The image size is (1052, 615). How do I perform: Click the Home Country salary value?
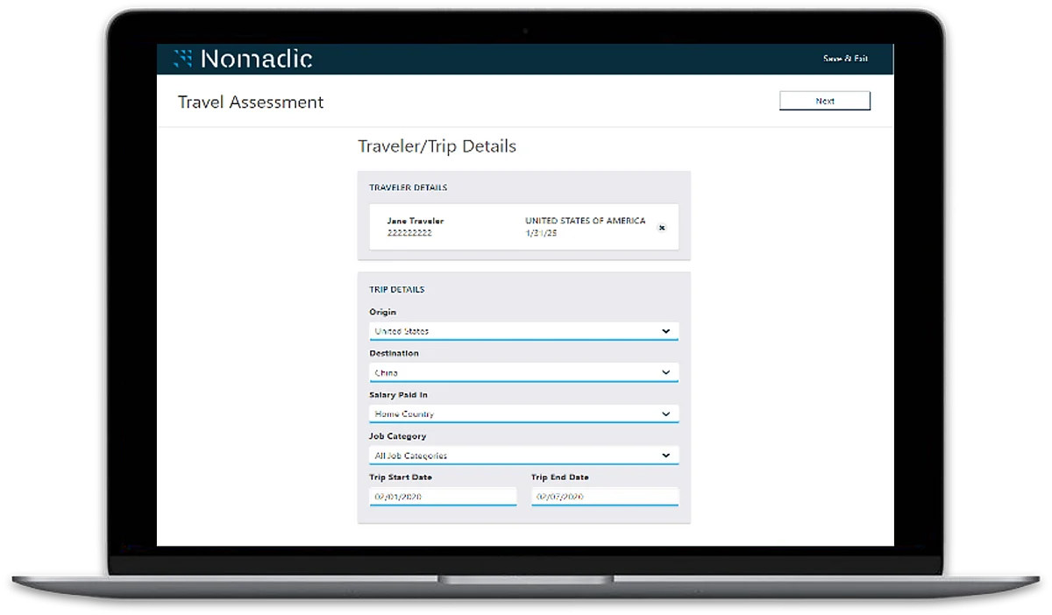click(x=404, y=414)
